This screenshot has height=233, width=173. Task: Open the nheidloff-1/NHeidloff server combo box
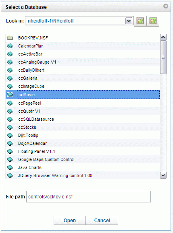[x=79, y=21]
